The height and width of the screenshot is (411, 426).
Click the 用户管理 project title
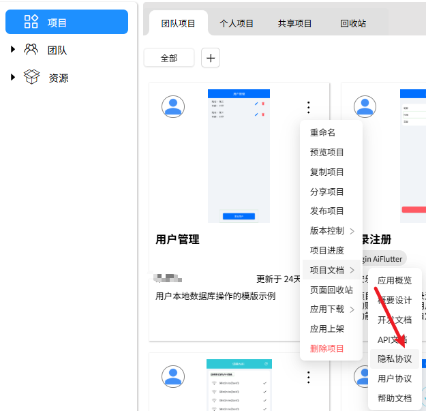click(177, 239)
